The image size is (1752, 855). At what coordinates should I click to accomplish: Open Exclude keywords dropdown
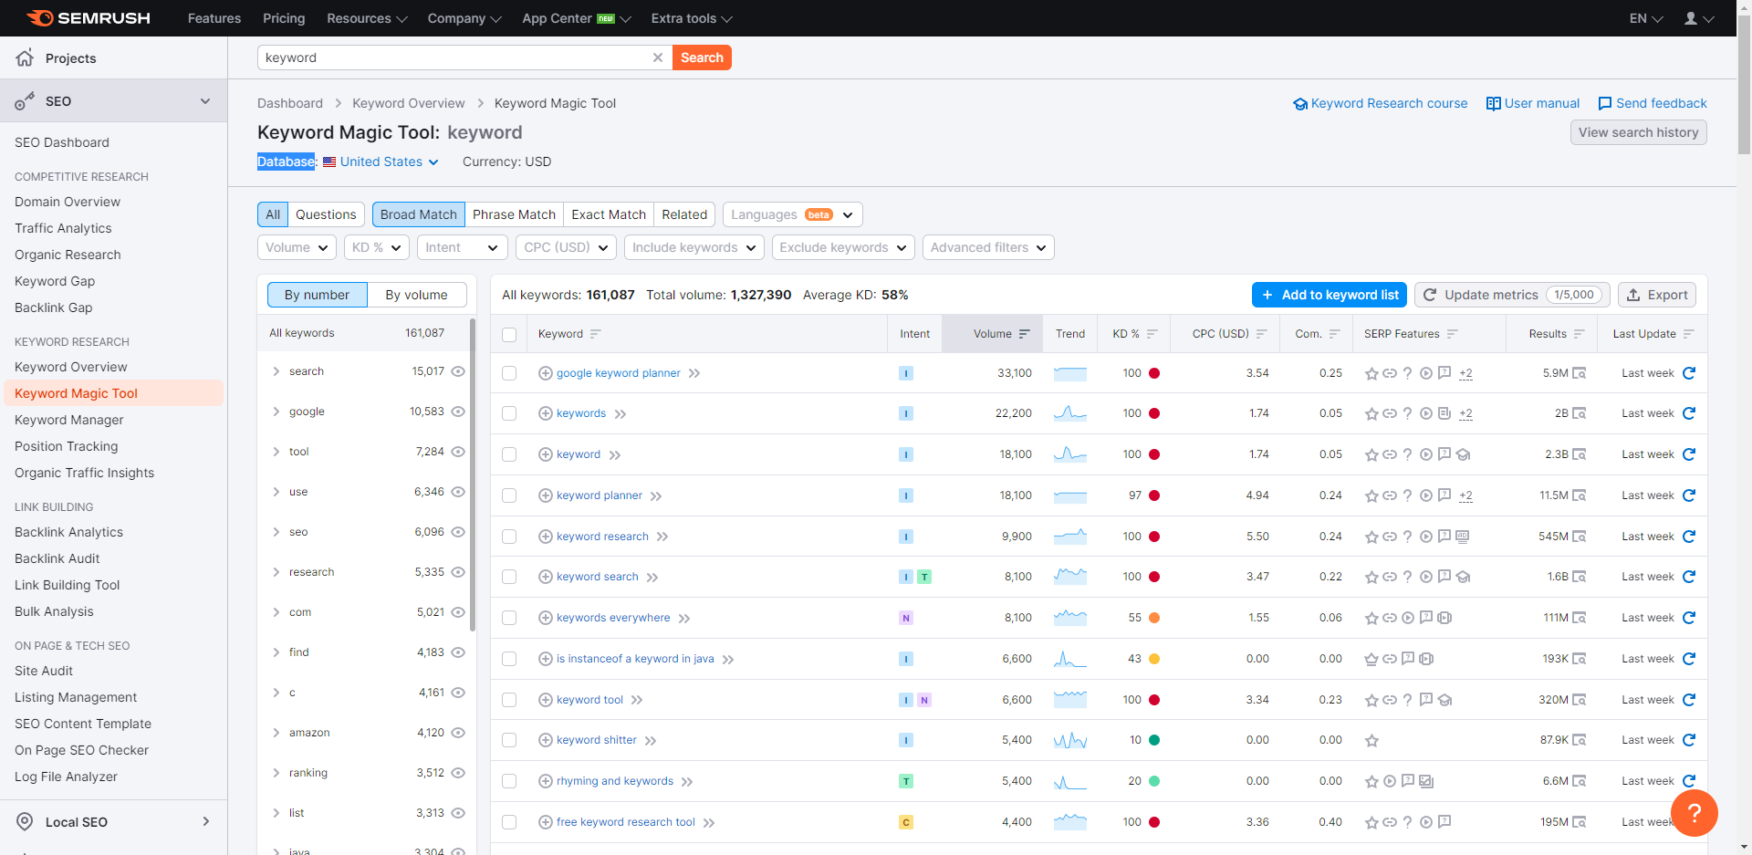click(x=842, y=247)
